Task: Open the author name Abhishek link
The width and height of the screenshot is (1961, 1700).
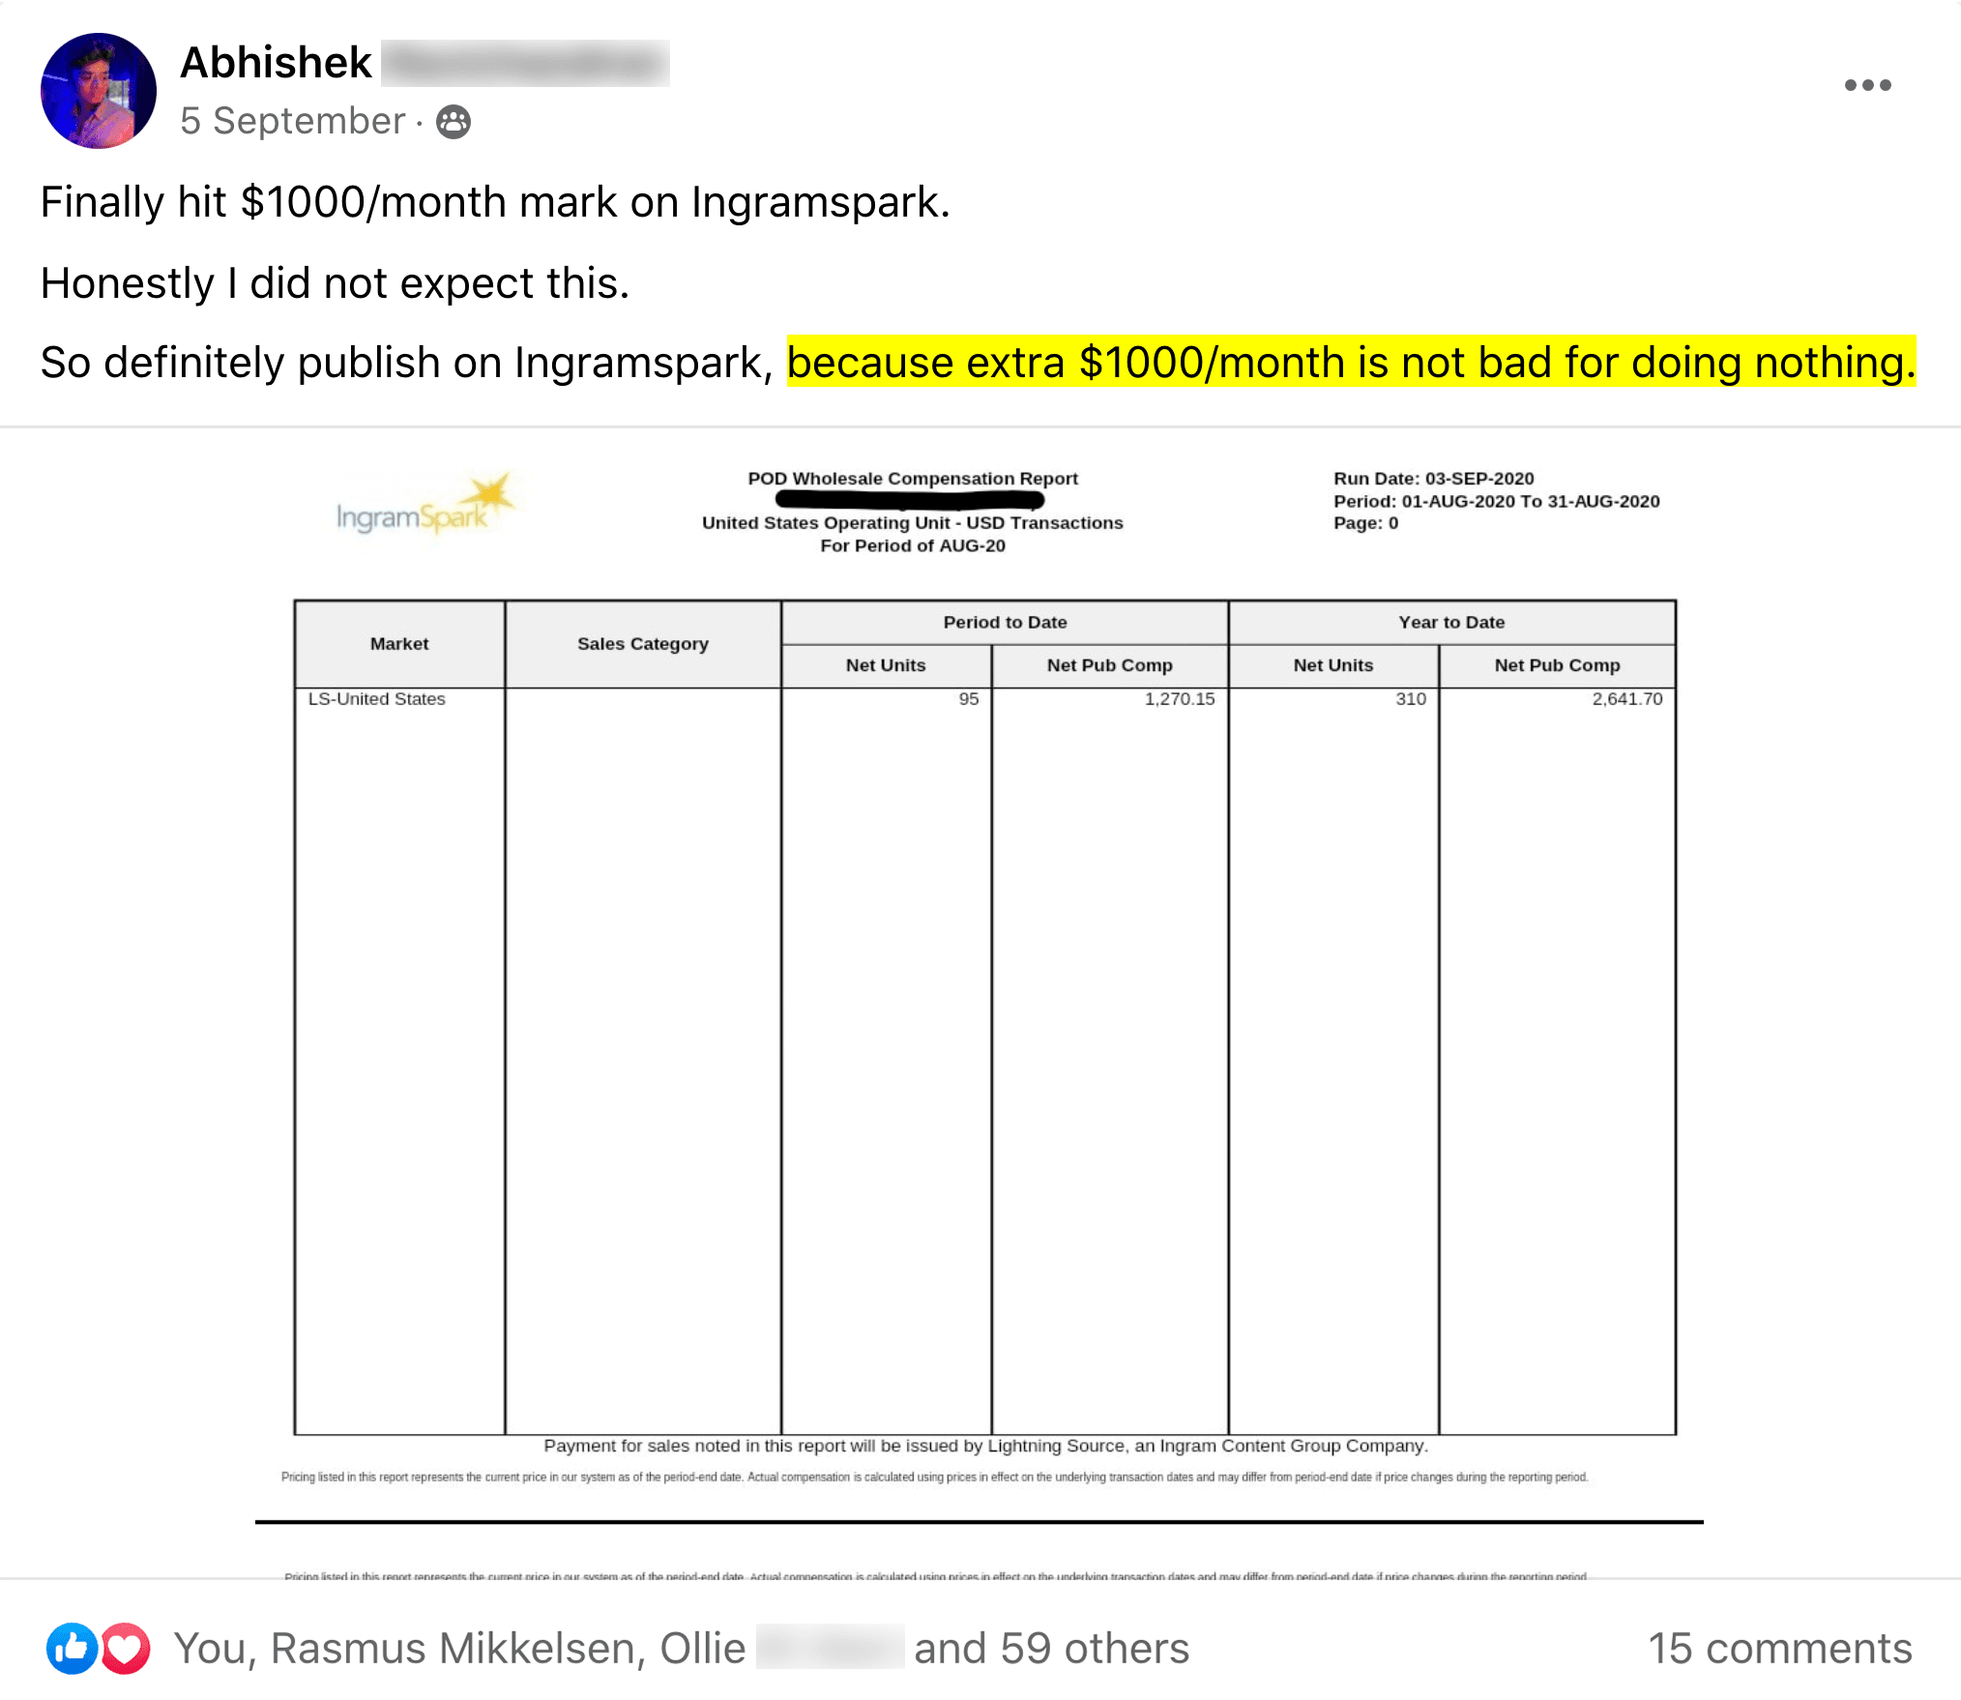Action: pyautogui.click(x=276, y=63)
